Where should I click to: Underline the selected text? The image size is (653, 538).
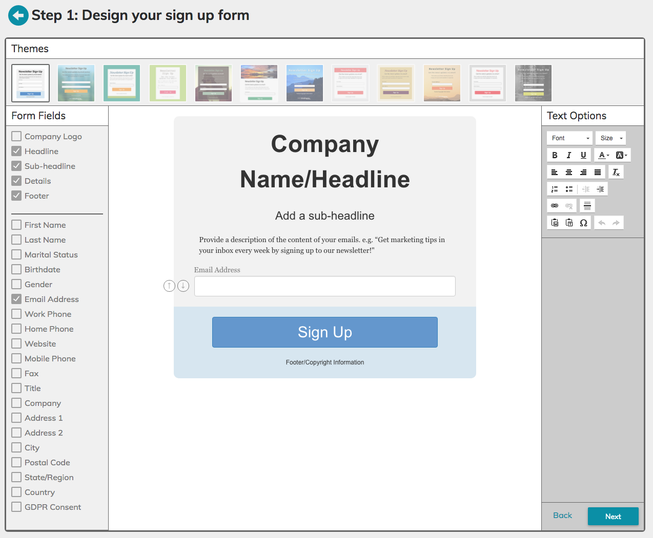[583, 155]
